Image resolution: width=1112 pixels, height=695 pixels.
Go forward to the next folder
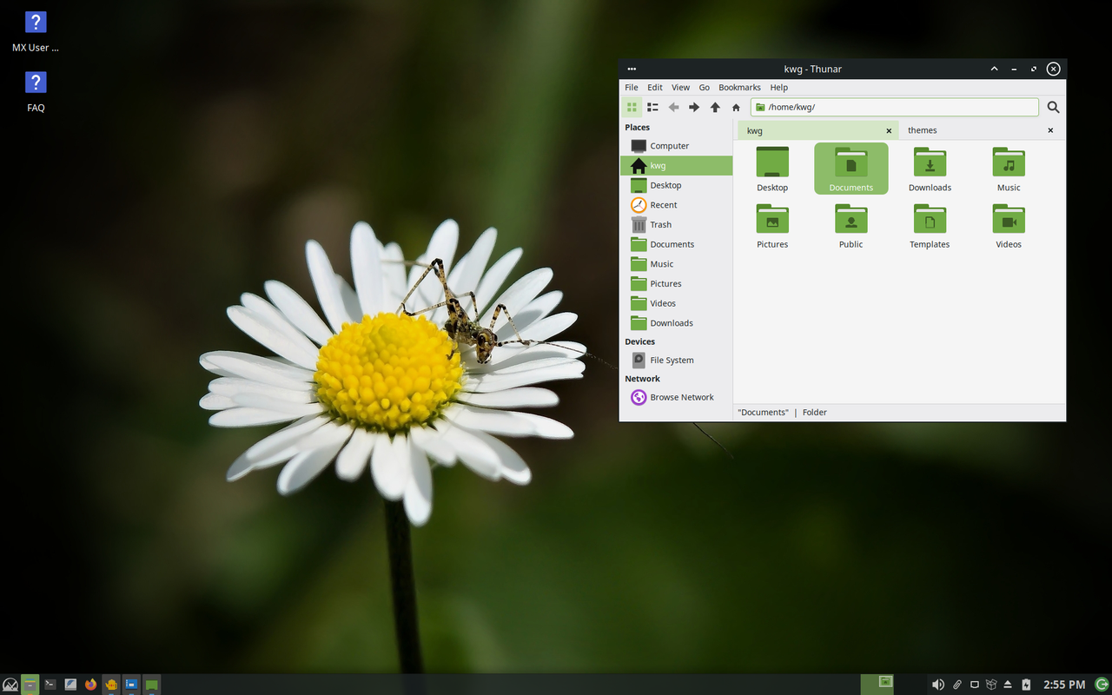click(693, 107)
